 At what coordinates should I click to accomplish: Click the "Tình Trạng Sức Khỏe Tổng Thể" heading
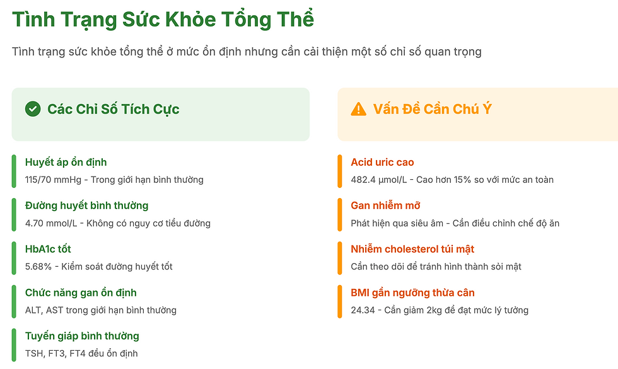coord(163,20)
